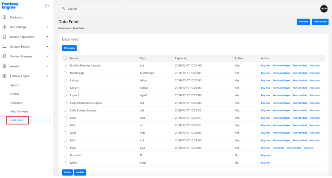Screen dimensions: 332x178
Task: Click the Content Manager icon in sidebar
Action: pos(4,56)
